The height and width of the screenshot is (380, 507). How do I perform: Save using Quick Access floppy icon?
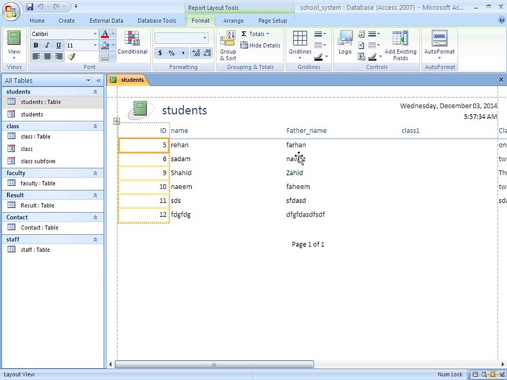coord(30,6)
